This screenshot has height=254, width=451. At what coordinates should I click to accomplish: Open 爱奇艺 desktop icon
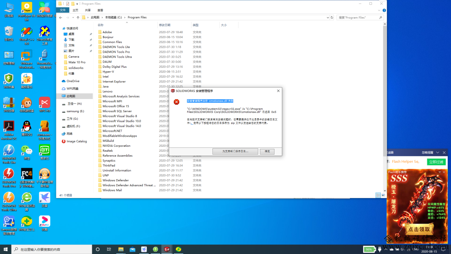point(44,152)
